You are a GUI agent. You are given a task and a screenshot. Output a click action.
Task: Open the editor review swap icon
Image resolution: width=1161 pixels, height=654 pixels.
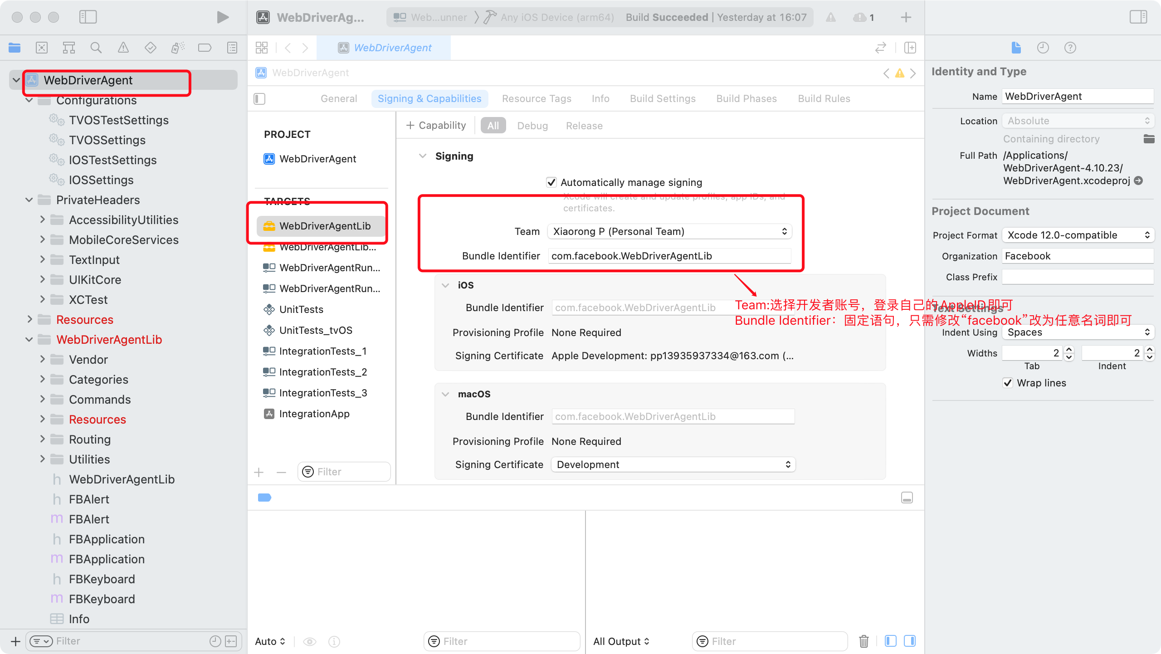coord(880,48)
